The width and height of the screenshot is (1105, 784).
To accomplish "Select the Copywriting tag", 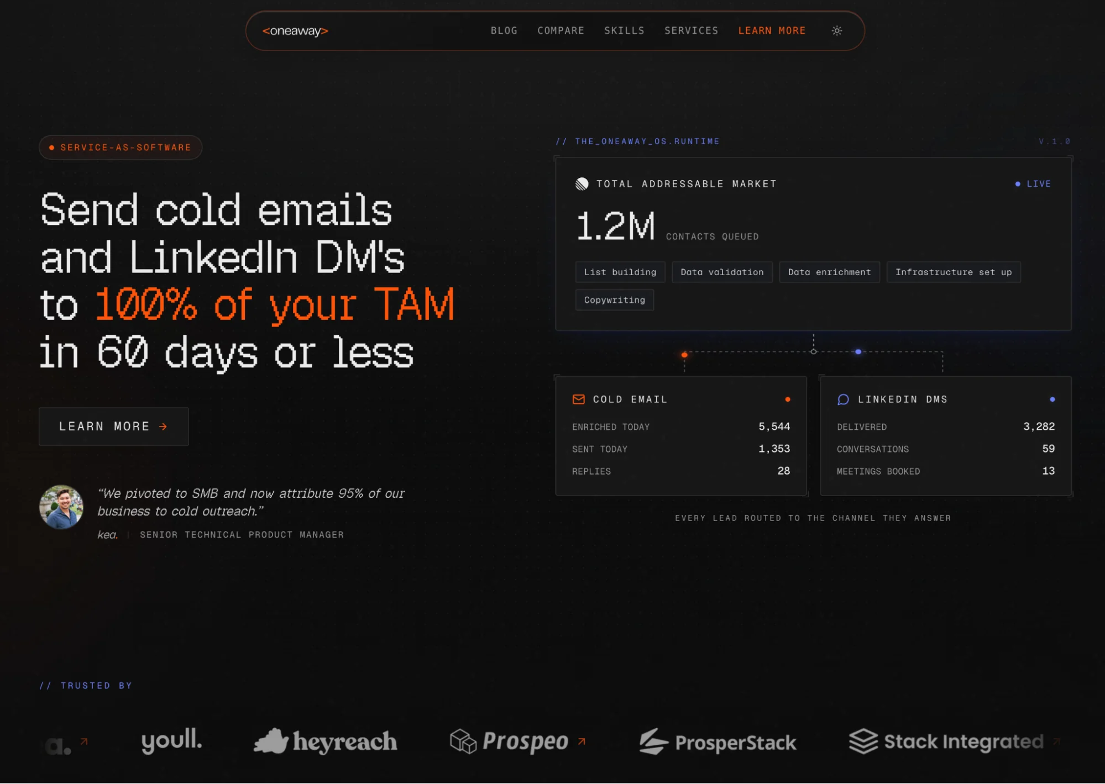I will click(615, 300).
